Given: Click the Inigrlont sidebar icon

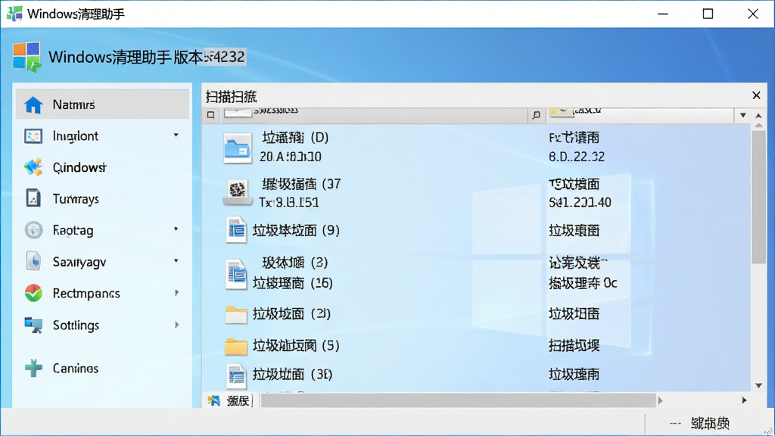Looking at the screenshot, I should (33, 136).
